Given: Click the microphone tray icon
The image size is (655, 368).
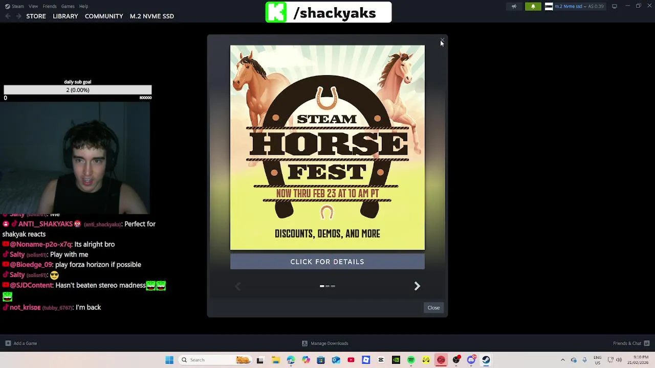Looking at the screenshot, I should coord(584,360).
